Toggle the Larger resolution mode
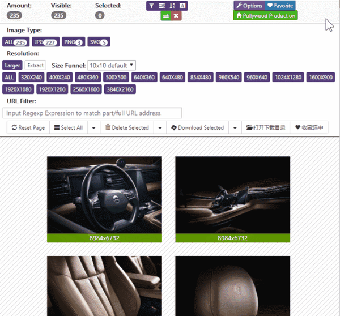Screen dimensions: 340x316 pos(12,65)
